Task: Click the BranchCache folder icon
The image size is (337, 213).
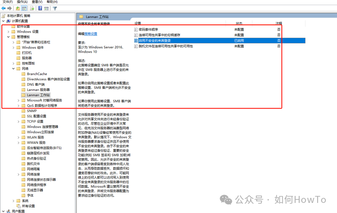Action: (23, 74)
